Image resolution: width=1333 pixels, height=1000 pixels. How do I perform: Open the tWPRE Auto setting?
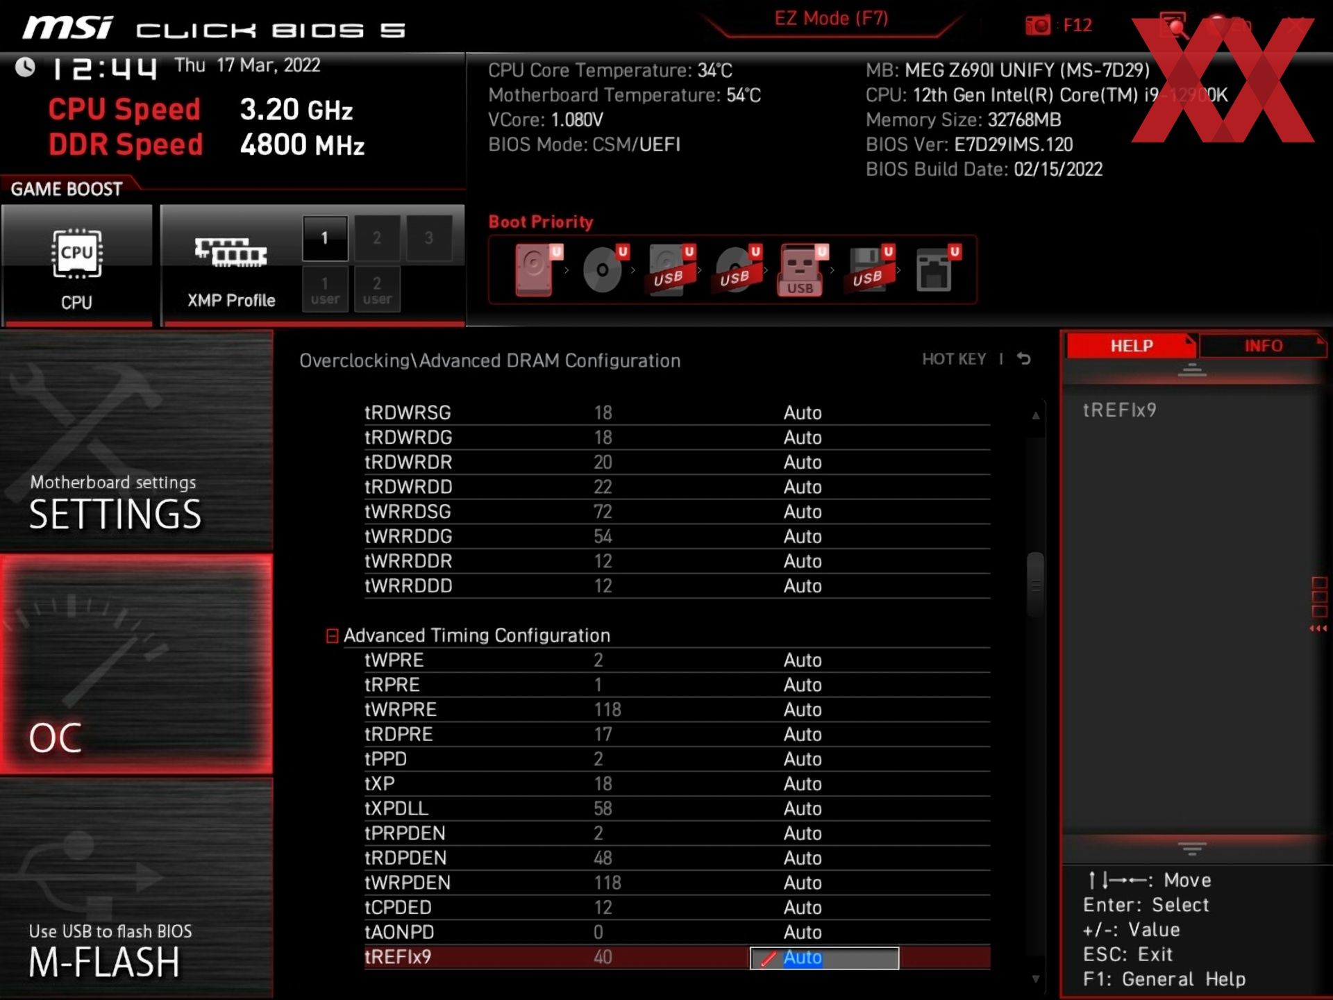point(803,660)
